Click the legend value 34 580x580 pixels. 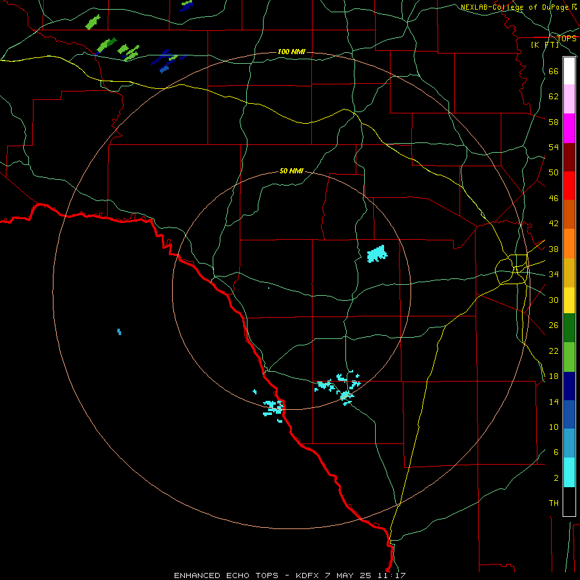[x=554, y=274]
